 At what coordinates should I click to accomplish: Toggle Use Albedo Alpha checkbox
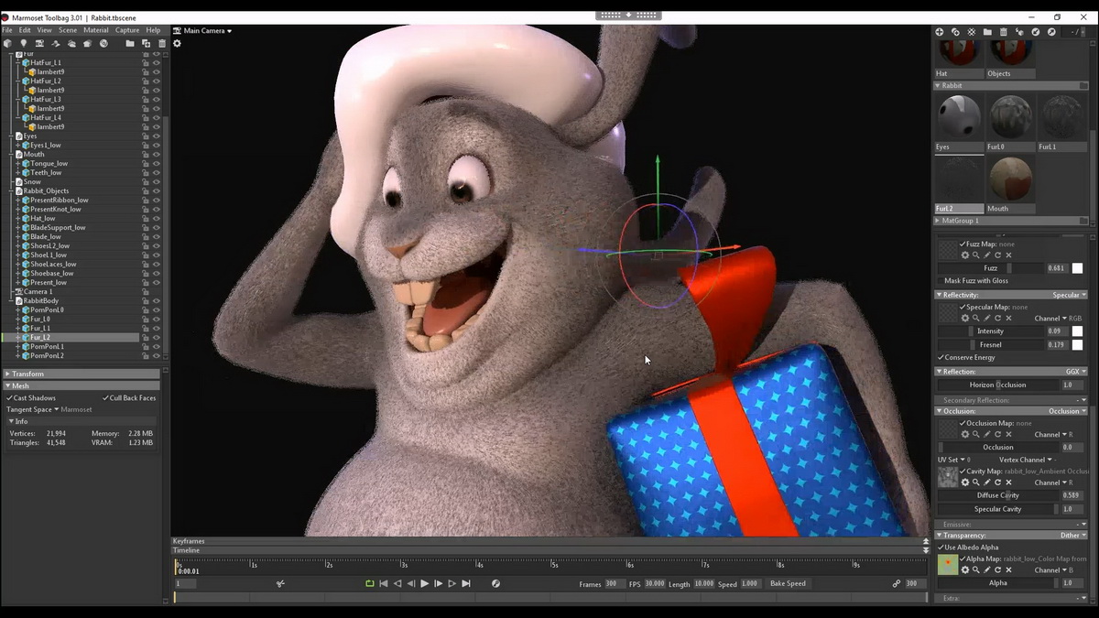[941, 548]
